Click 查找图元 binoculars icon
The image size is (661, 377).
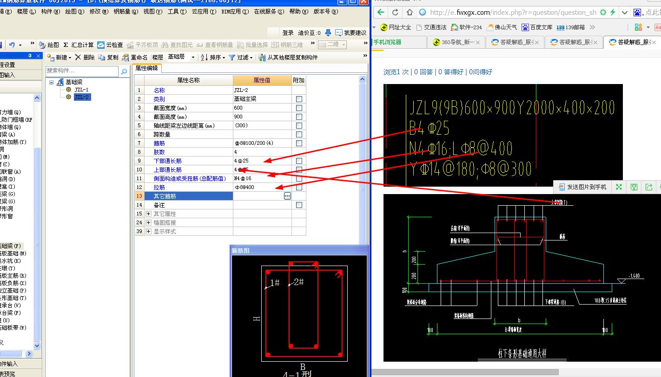click(165, 45)
